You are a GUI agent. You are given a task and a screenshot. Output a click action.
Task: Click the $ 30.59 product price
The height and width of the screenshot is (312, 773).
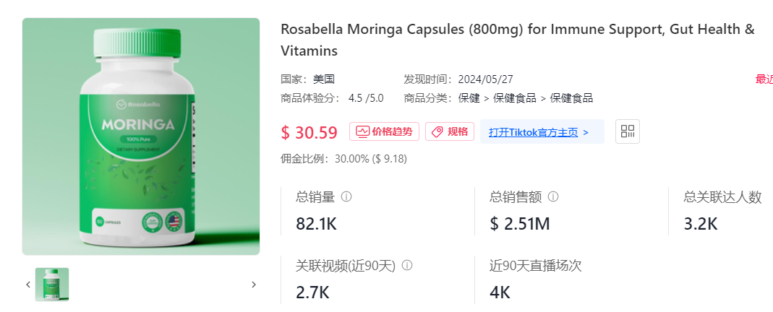click(309, 133)
